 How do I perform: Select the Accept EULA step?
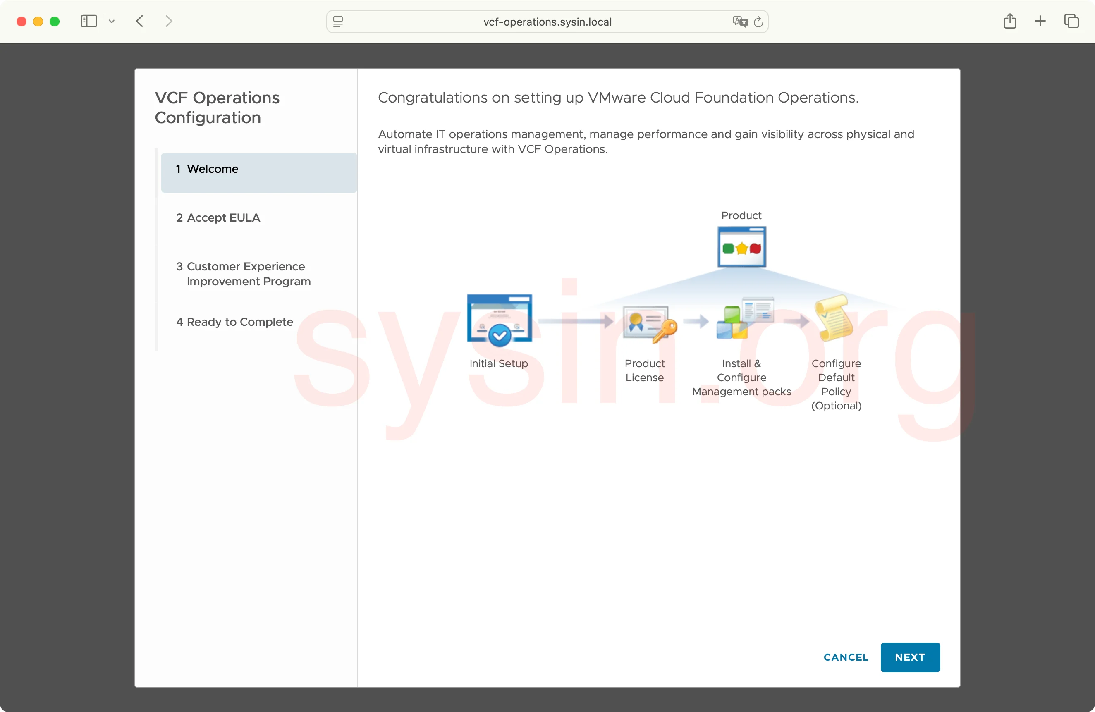(x=218, y=217)
